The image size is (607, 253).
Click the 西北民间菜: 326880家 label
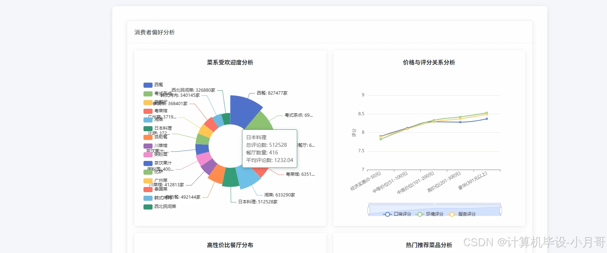point(193,90)
